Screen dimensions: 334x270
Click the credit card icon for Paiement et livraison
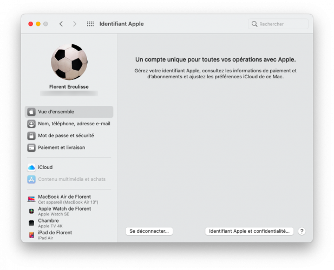[x=31, y=147]
